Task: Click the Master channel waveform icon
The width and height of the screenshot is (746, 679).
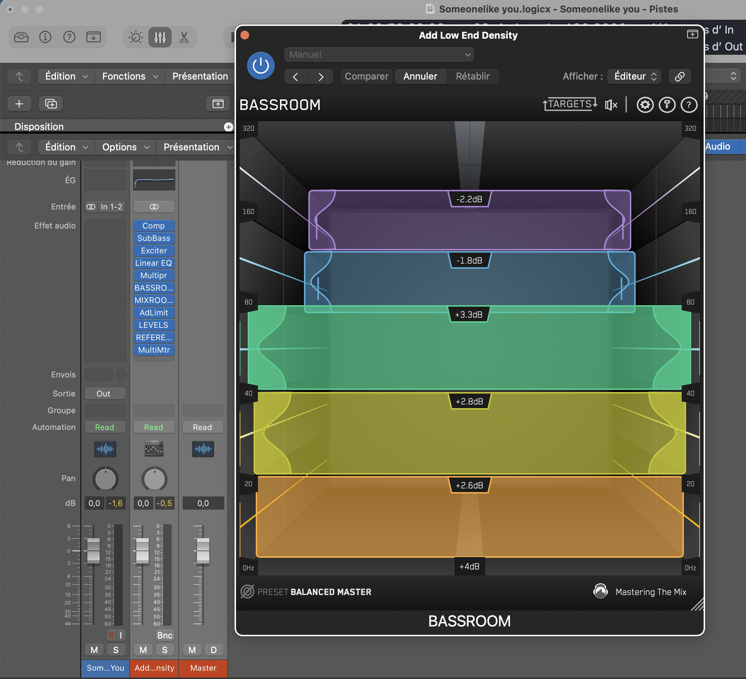Action: click(203, 449)
